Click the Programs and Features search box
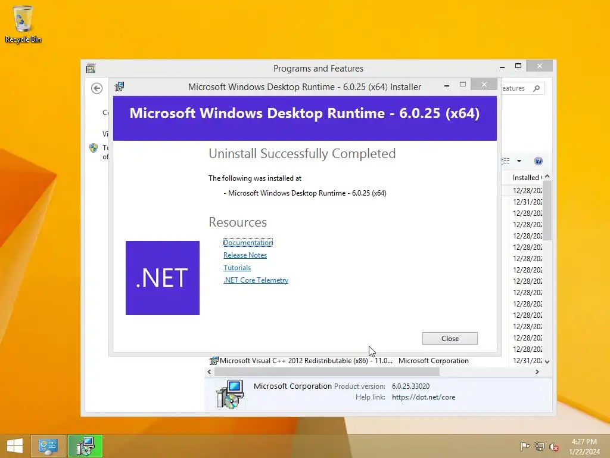The width and height of the screenshot is (610, 458). 522,88
